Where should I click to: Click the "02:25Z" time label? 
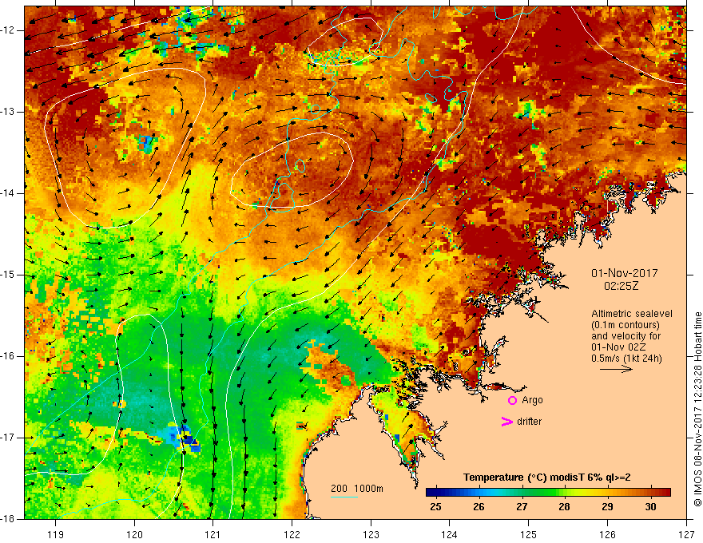(x=622, y=286)
